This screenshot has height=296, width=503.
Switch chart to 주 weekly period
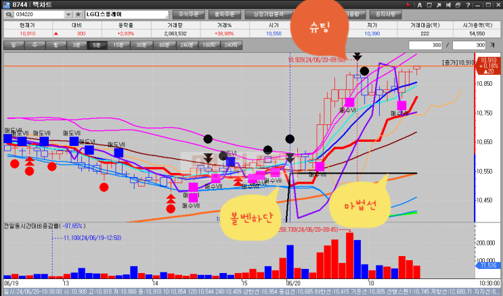pos(35,45)
